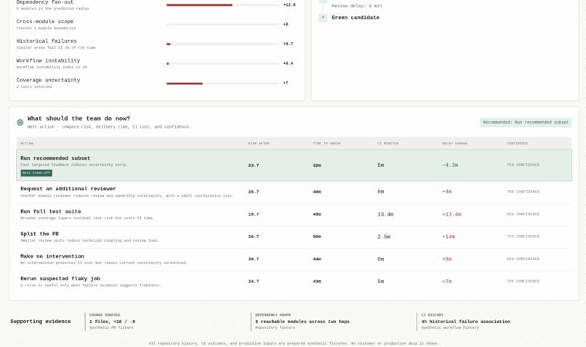Image resolution: width=586 pixels, height=347 pixels.
Task: Click the Cross-module scope risk bar
Action: click(222, 25)
